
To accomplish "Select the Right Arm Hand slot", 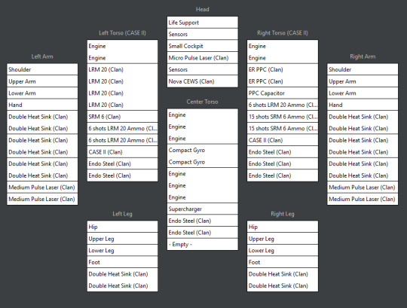I will 363,105.
